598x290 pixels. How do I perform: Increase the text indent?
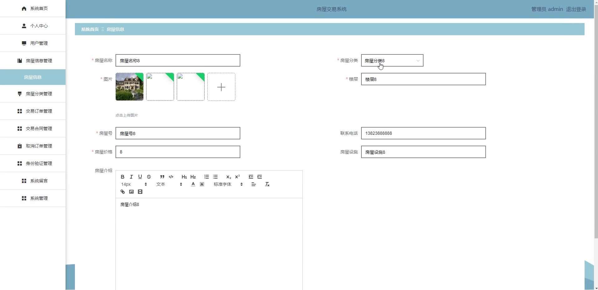pyautogui.click(x=260, y=177)
